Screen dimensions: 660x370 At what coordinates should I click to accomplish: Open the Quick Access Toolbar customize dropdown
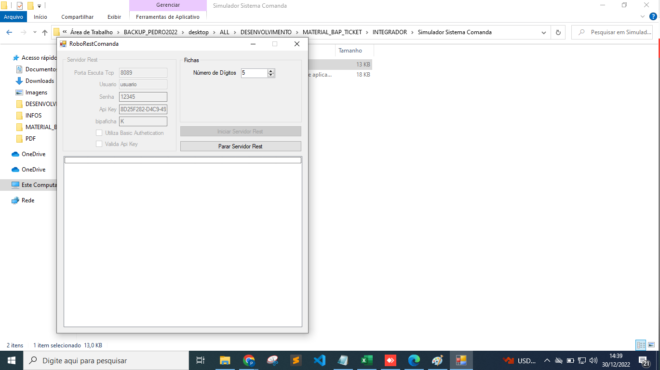pyautogui.click(x=39, y=6)
